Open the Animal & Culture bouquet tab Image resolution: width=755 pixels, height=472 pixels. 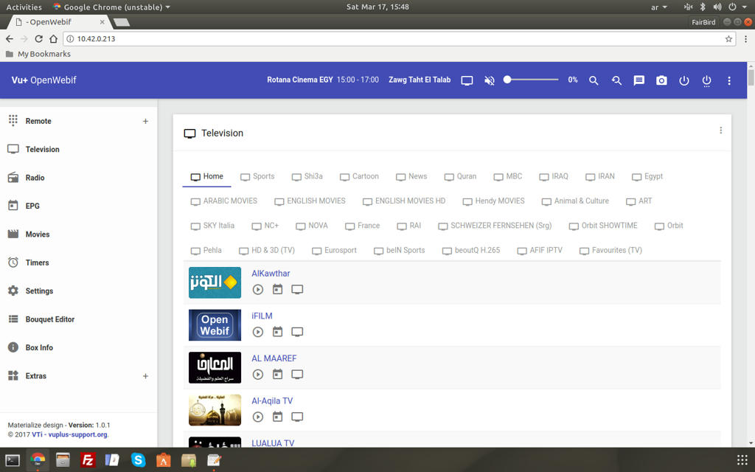(575, 201)
